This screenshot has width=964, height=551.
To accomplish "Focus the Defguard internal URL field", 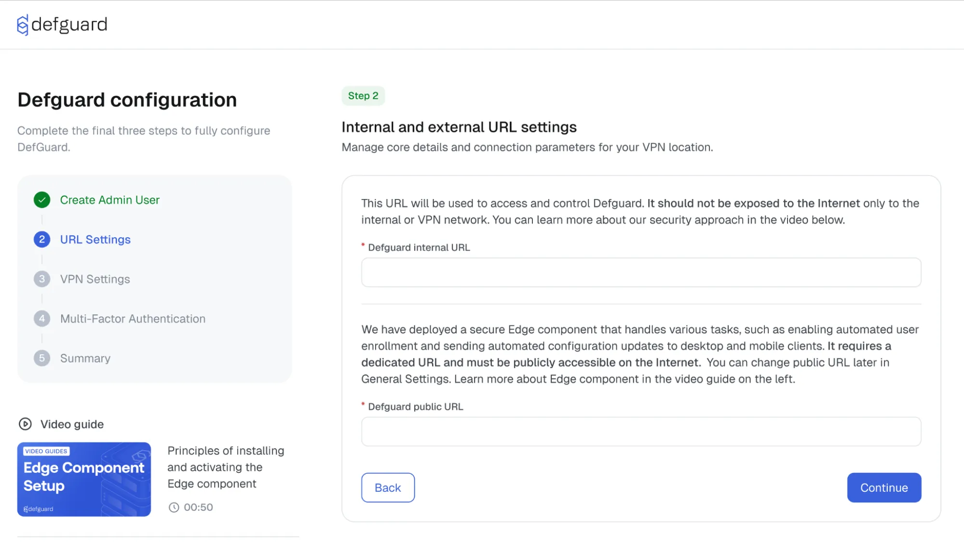I will [x=641, y=272].
